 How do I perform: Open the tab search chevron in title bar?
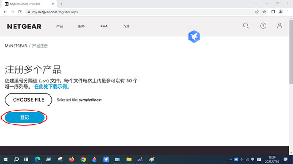click(x=256, y=4)
